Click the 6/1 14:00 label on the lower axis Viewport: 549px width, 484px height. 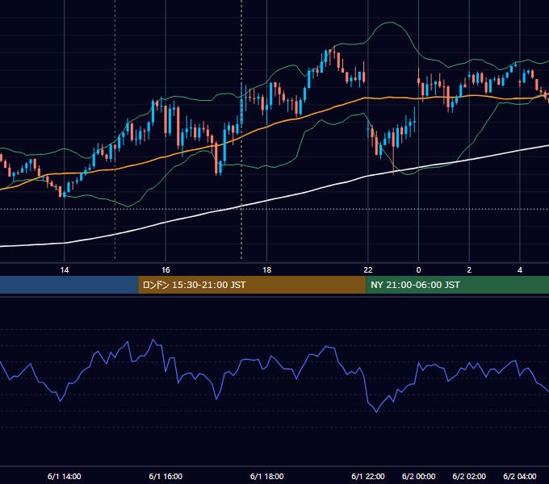click(65, 476)
